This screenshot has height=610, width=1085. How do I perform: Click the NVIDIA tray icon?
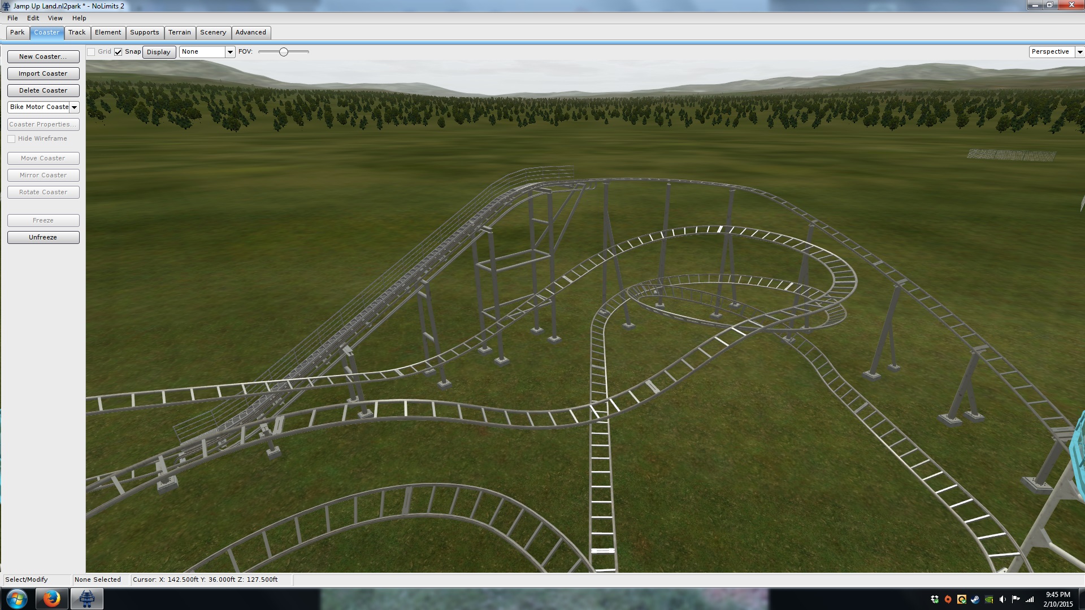coord(989,599)
